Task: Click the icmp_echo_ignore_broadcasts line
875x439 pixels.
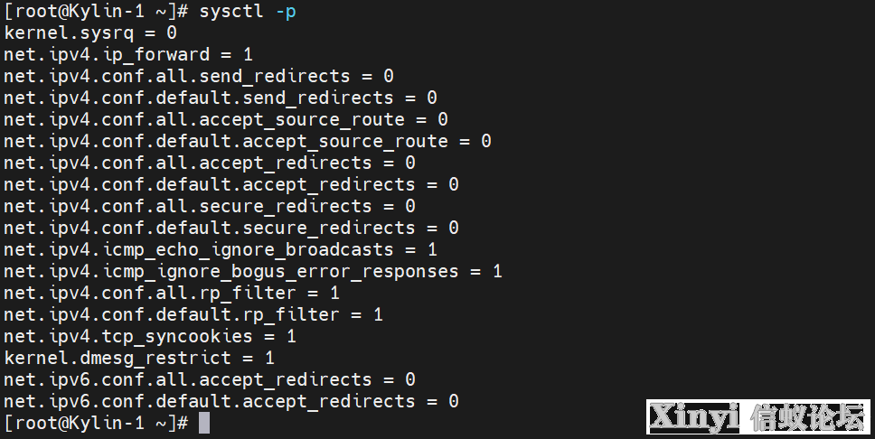Action: 221,250
